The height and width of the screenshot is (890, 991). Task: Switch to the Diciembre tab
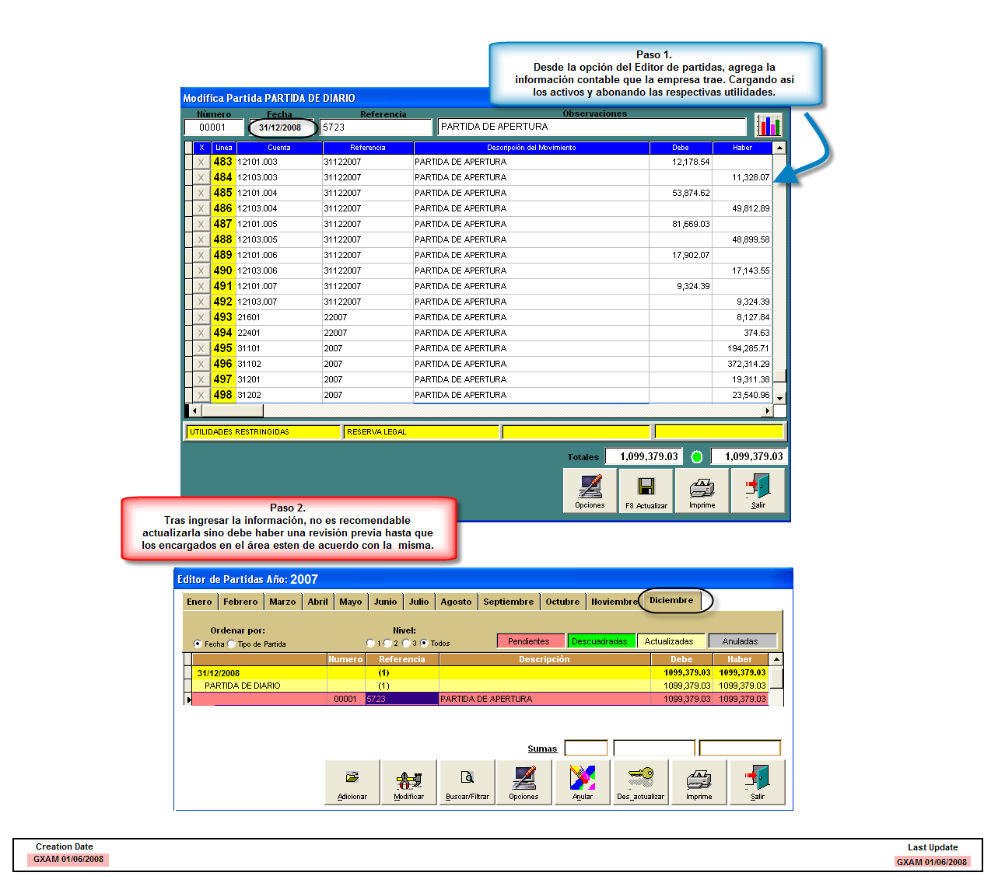pyautogui.click(x=671, y=600)
